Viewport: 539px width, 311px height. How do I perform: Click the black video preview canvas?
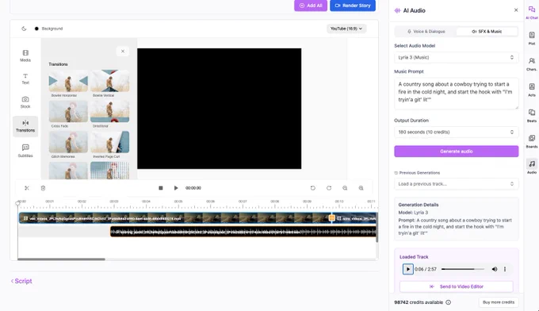point(220,109)
